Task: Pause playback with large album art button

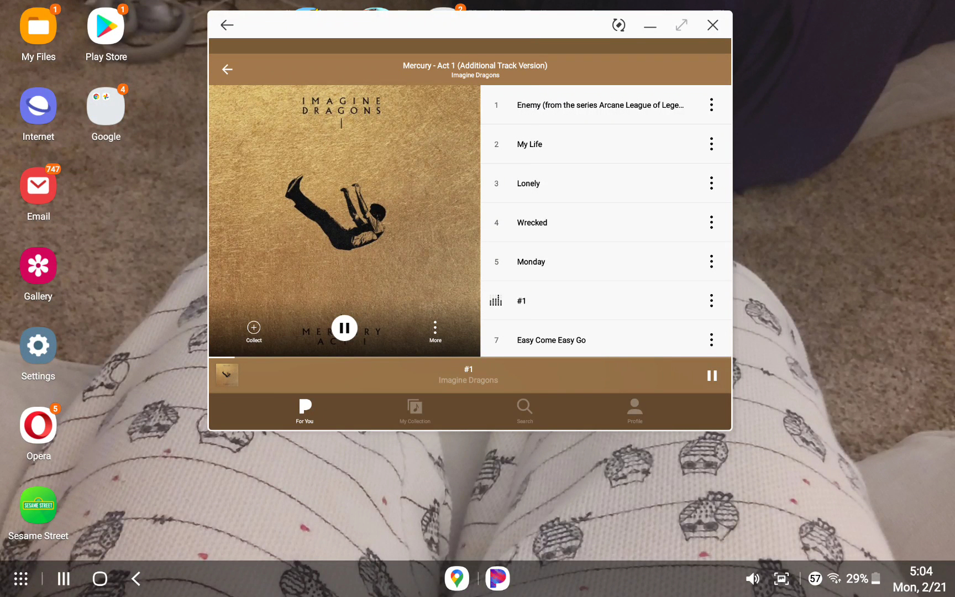Action: point(344,328)
